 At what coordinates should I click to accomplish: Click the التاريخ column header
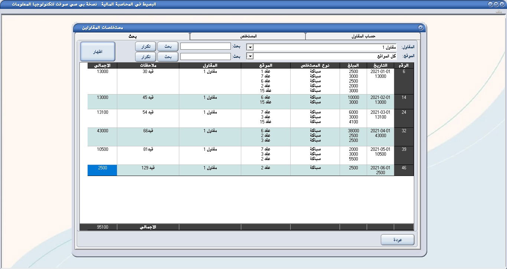click(380, 66)
